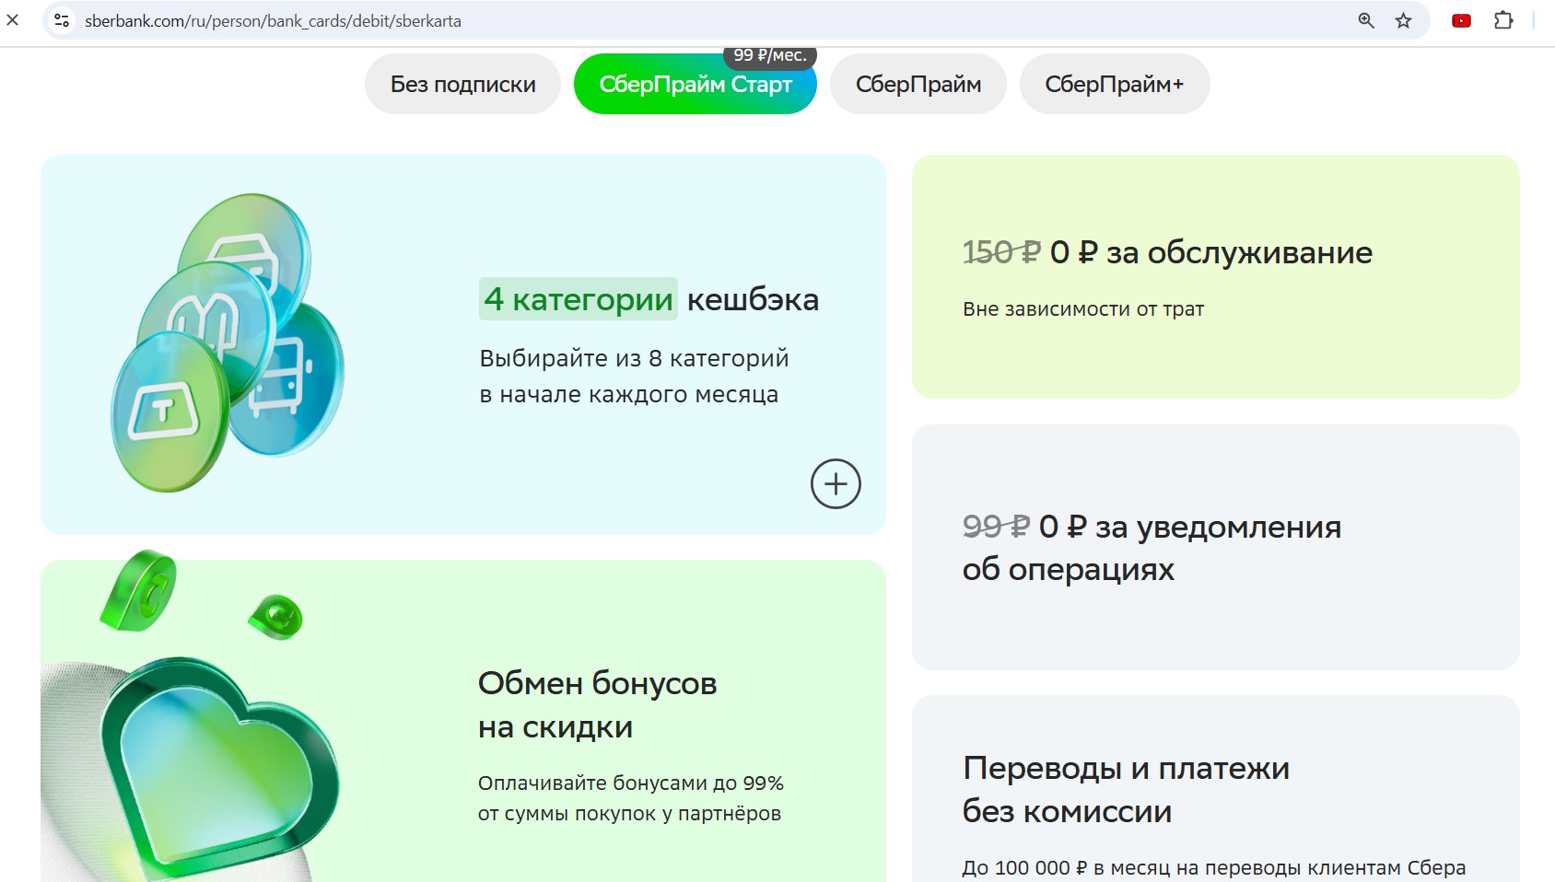The width and height of the screenshot is (1555, 882).
Task: Click the green heart bonus illustration
Action: click(x=218, y=767)
